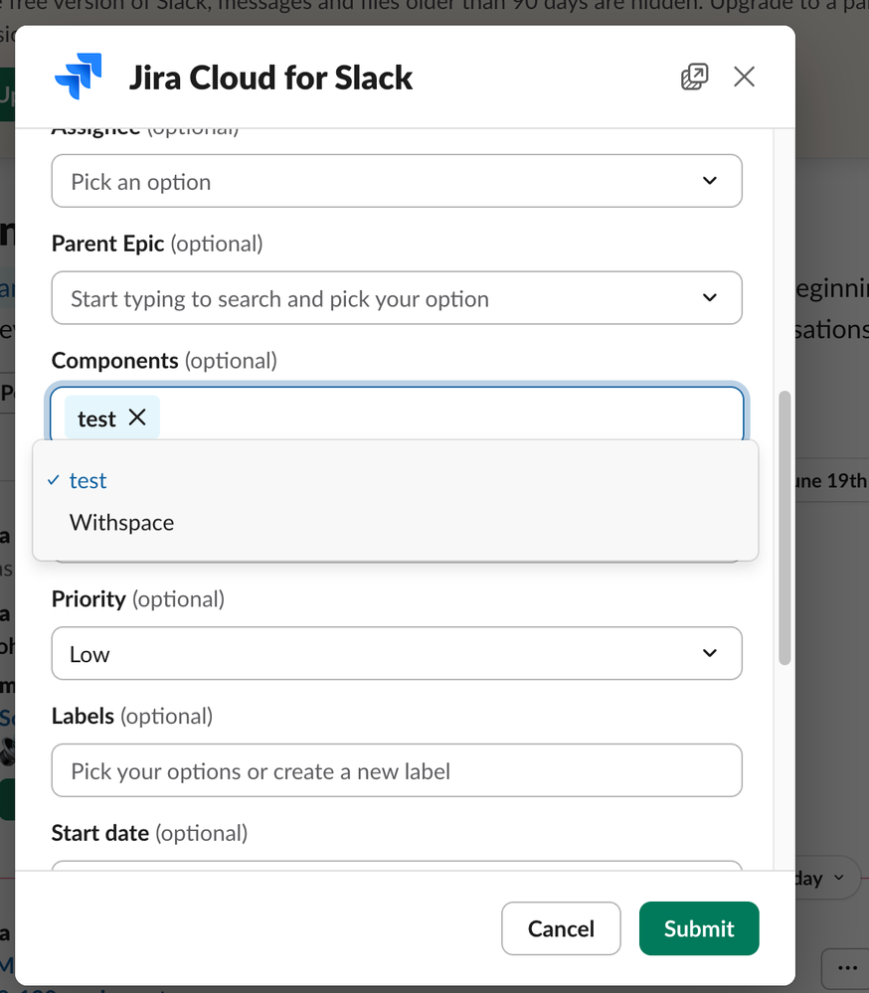Open the "Pick an option" Assignee dropdown

click(378, 181)
